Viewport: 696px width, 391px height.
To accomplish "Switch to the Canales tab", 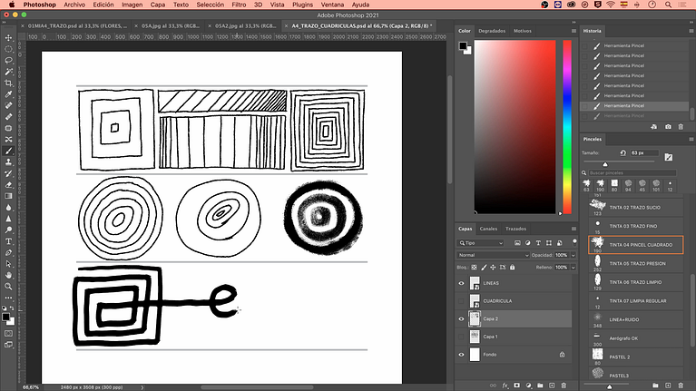I will pos(488,229).
